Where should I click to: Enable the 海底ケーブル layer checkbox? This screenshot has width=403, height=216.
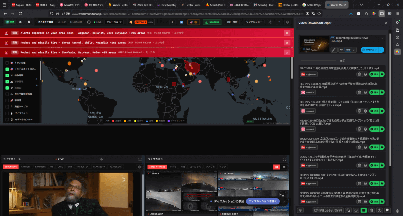pos(7,107)
